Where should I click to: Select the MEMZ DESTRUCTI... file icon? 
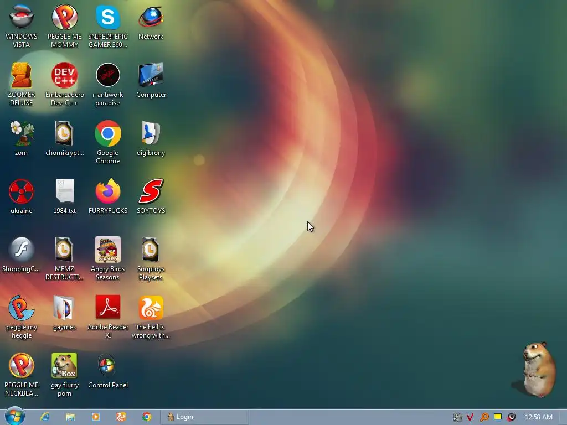64,259
